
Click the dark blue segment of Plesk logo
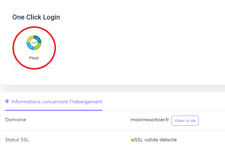38,38
